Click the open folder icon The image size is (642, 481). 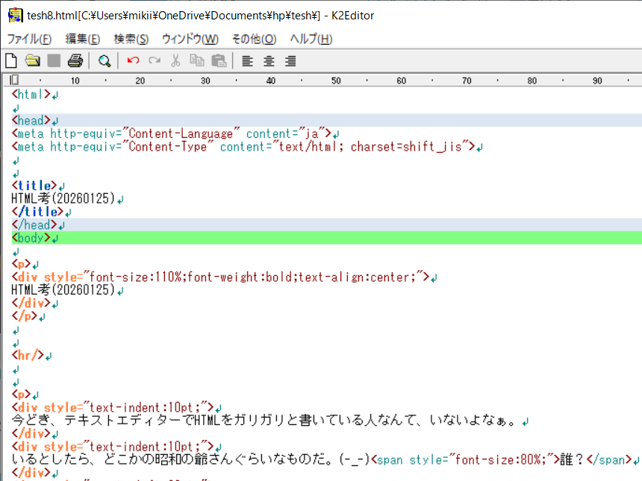32,60
